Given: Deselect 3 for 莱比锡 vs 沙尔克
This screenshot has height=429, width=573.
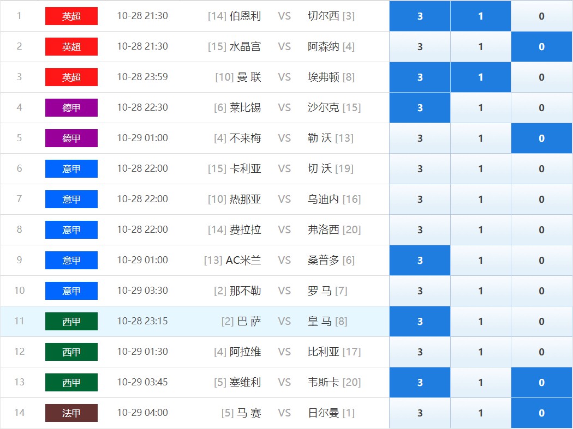Looking at the screenshot, I should pos(420,108).
